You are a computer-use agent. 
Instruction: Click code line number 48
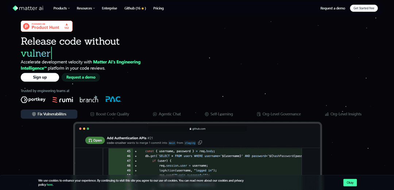click(x=129, y=166)
